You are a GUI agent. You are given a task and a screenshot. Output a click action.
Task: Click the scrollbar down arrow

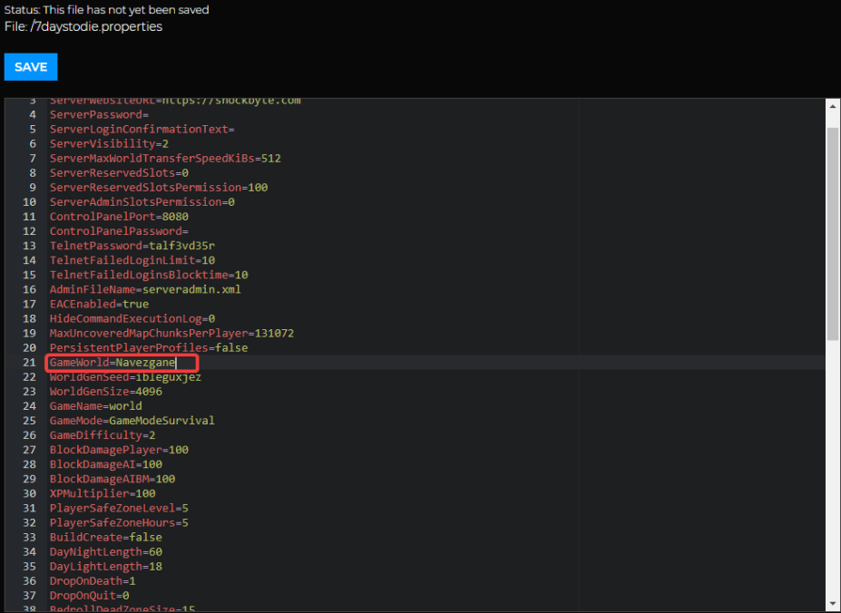point(833,605)
